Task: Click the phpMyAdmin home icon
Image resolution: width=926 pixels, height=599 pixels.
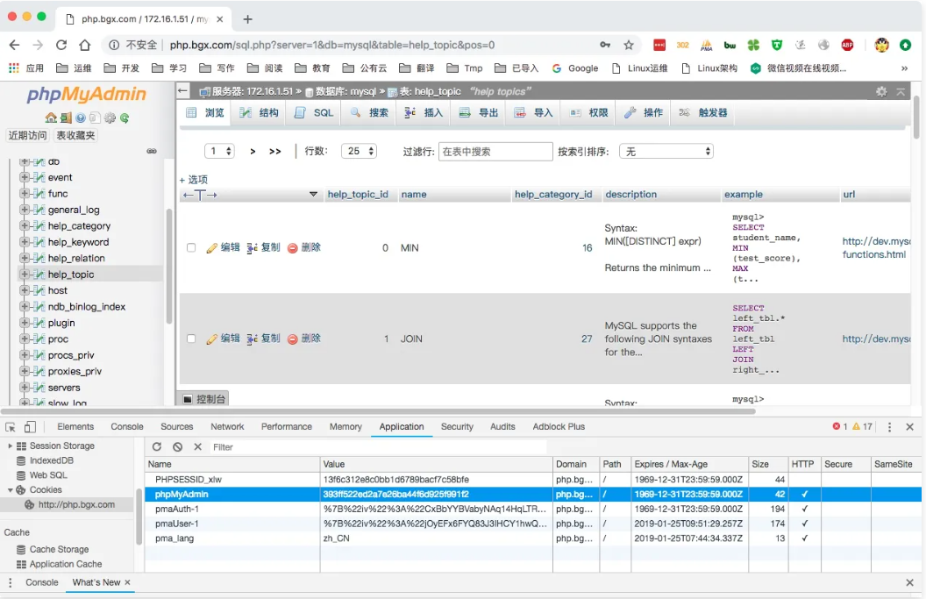Action: (x=51, y=118)
